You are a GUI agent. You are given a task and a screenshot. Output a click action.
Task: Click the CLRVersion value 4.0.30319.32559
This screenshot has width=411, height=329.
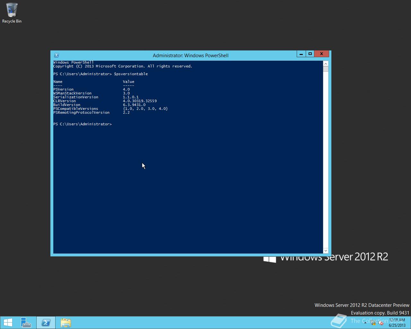[140, 101]
